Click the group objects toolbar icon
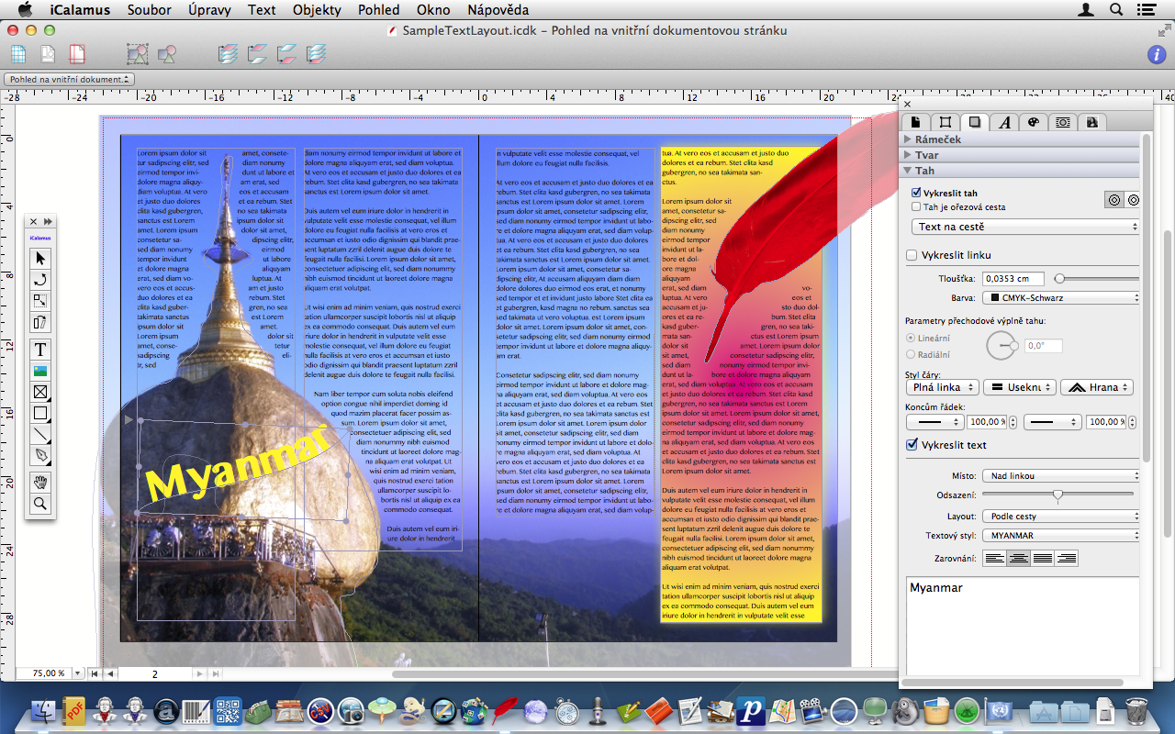The height and width of the screenshot is (734, 1175). point(138,54)
